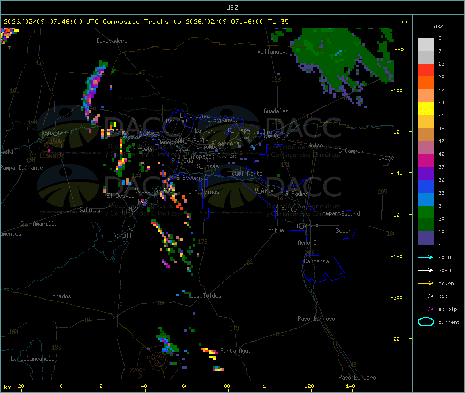
Task: Pick the gray 70 dBZ legend swatch
Action: pos(426,57)
